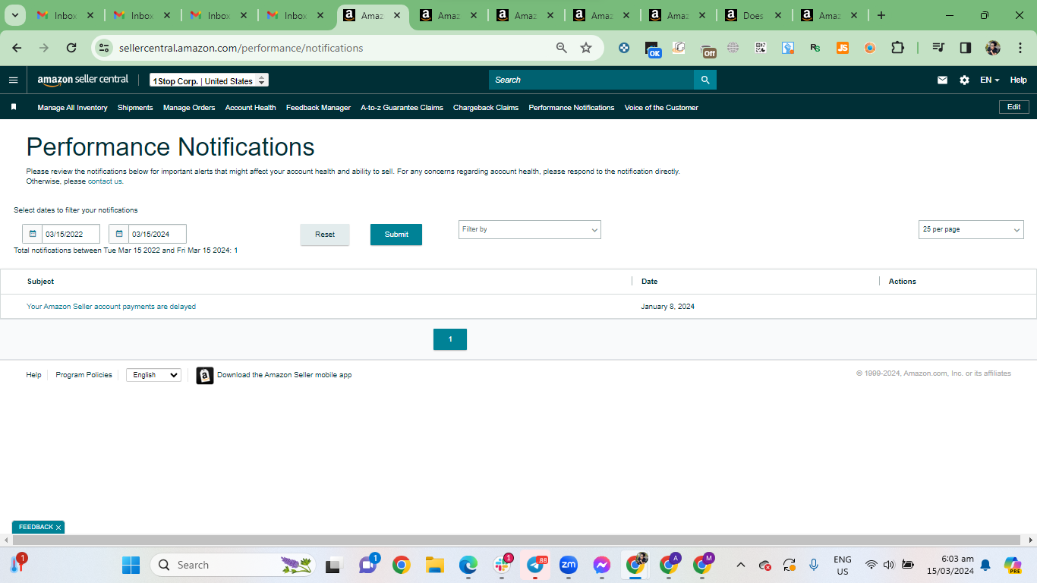Click the Amazon Seller Central logo

tap(83, 80)
